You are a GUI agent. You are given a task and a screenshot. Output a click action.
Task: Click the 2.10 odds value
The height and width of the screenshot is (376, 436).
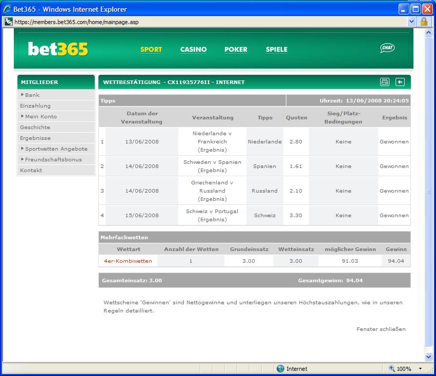pyautogui.click(x=296, y=191)
